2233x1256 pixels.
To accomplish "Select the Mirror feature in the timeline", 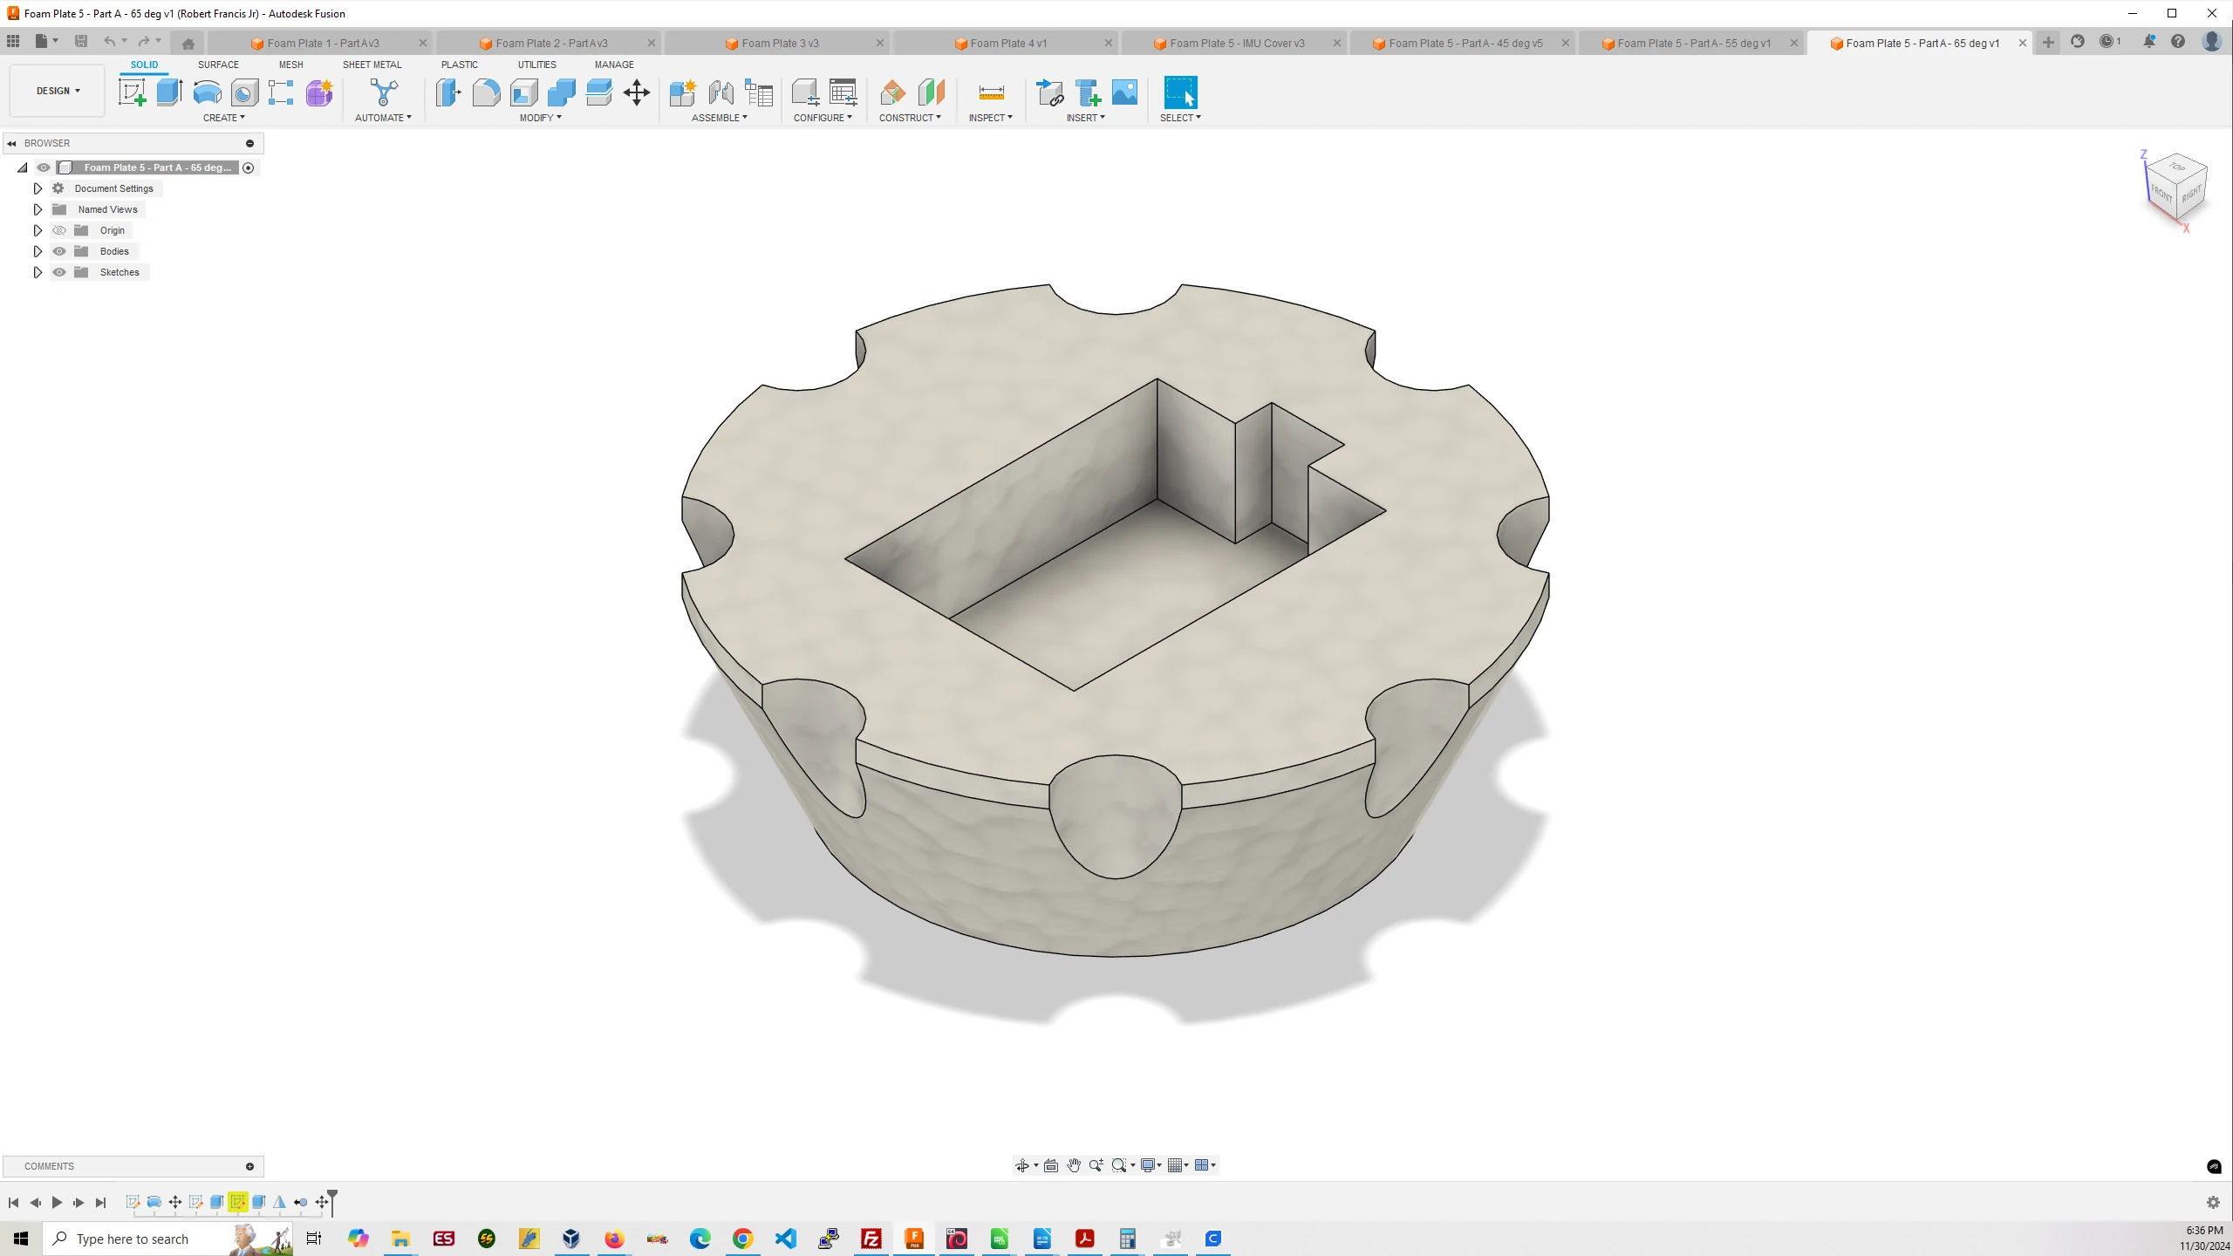I will (279, 1203).
